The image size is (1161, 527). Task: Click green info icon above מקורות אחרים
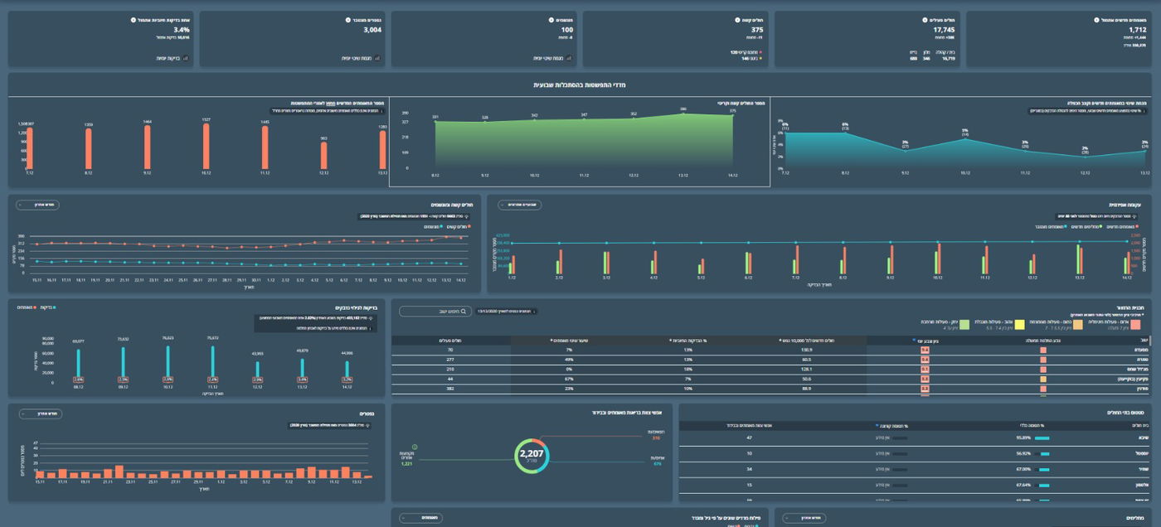click(415, 447)
